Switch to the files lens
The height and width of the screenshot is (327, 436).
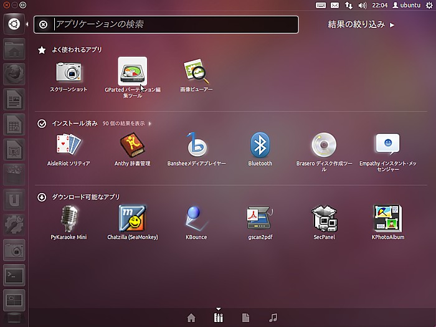click(246, 318)
